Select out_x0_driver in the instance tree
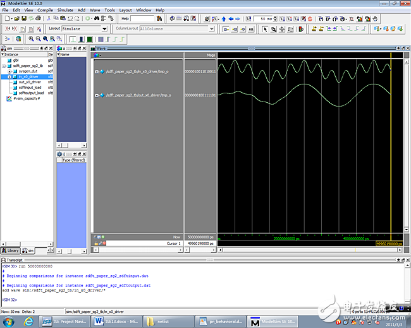Screen dimensions: 411x328 (30, 82)
